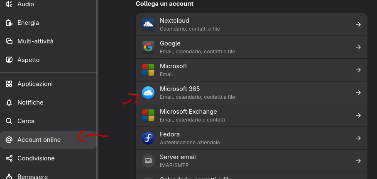377x179 pixels.
Task: Click the Microsoft Exchange logo icon
Action: pos(148,115)
